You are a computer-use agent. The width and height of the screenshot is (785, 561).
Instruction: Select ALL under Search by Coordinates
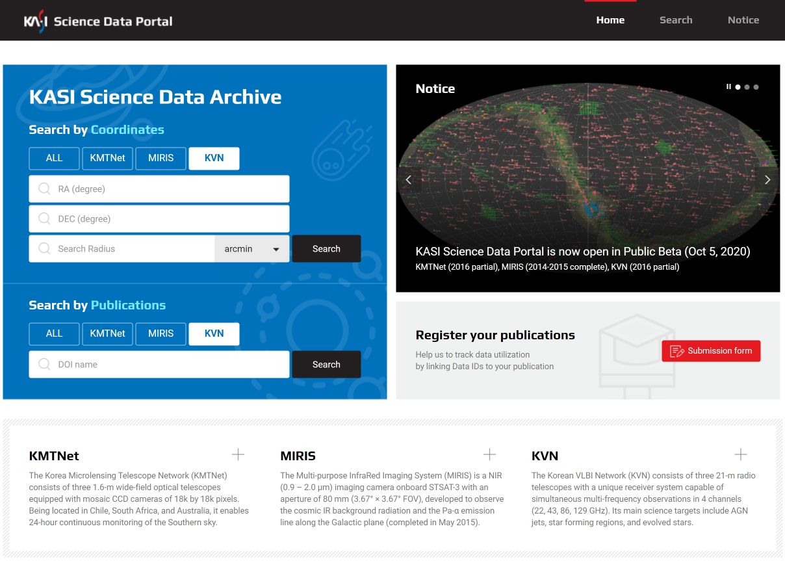(x=54, y=158)
